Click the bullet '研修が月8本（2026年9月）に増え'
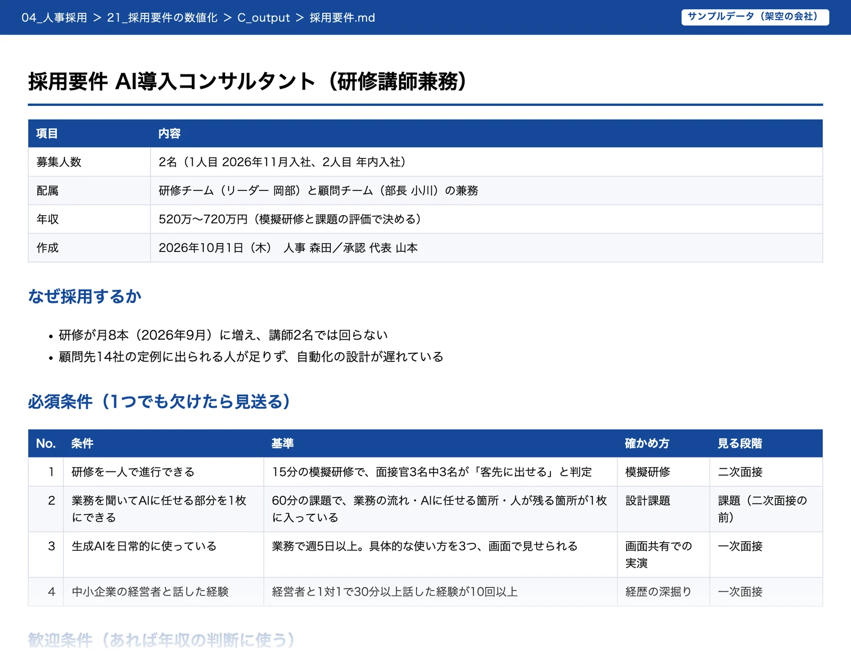851x657 pixels. click(x=223, y=335)
